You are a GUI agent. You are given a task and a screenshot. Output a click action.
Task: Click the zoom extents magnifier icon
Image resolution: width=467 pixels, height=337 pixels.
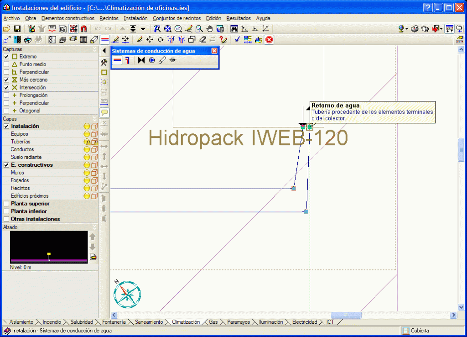pos(168,29)
